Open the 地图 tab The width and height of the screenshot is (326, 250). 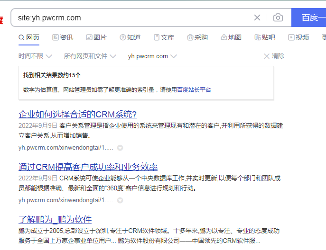[231, 37]
